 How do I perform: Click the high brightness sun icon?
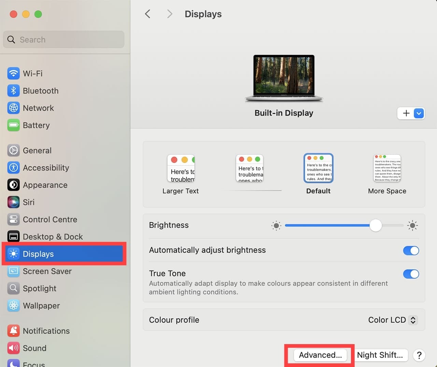pos(412,226)
